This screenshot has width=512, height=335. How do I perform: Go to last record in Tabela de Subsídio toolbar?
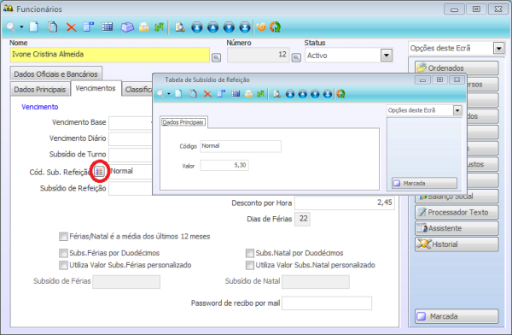tap(328, 94)
